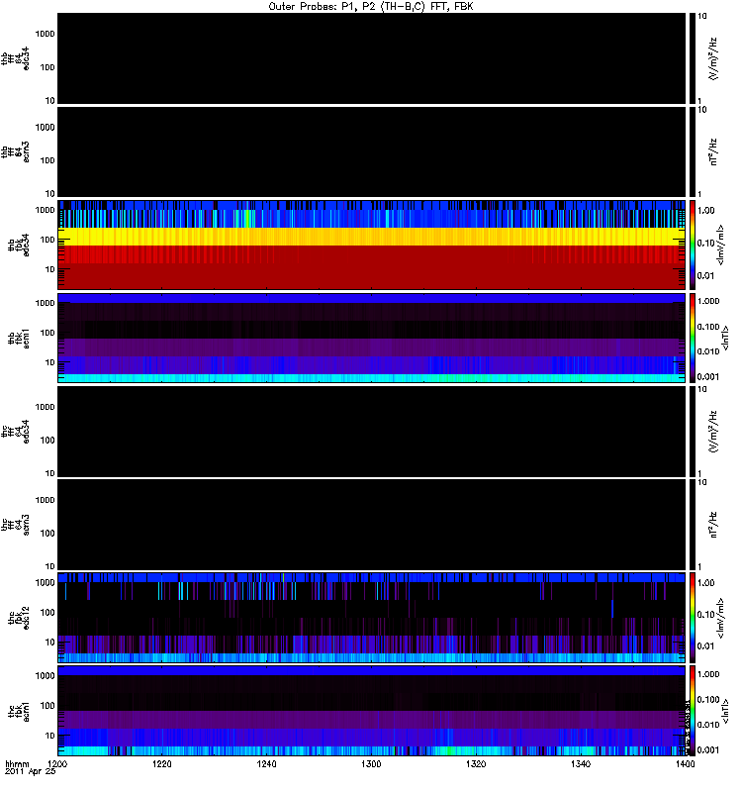The image size is (742, 792).
Task: Click the 10 y-tick of thc fbk scm1 panel
Action: coord(49,736)
